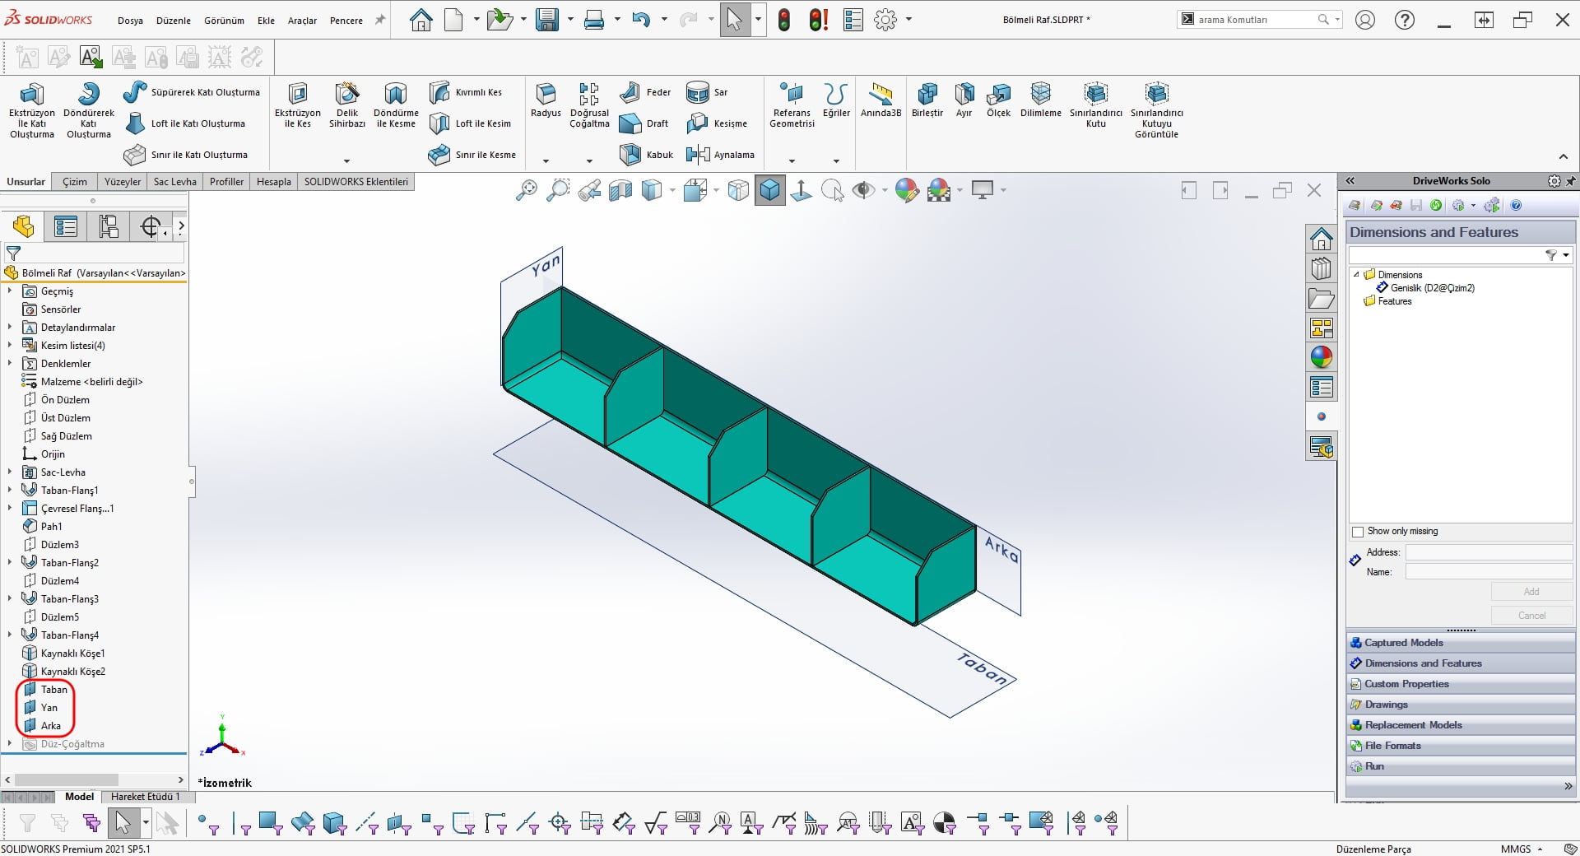Open the Appearances task pane color ball
The image size is (1580, 856).
1322,357
